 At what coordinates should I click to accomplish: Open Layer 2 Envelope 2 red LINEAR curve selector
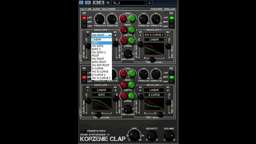(154, 90)
